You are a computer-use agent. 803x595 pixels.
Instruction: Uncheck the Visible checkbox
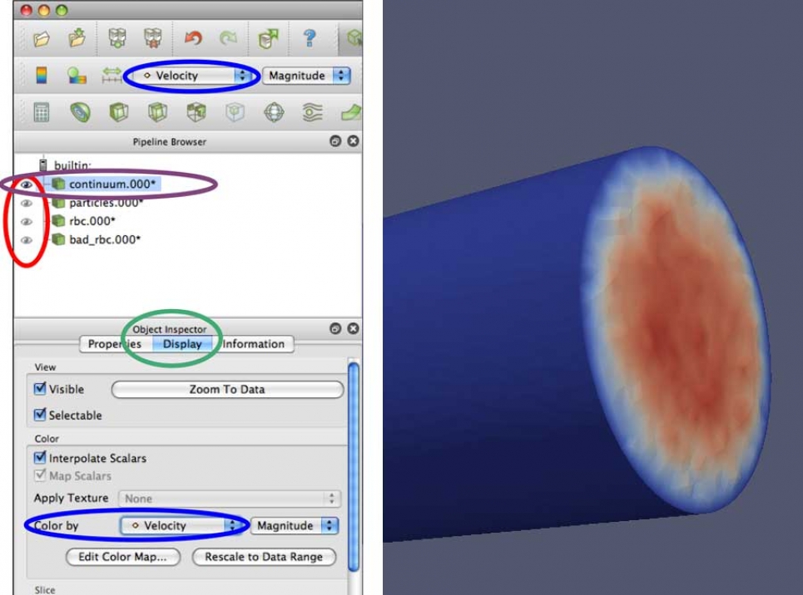click(x=40, y=389)
